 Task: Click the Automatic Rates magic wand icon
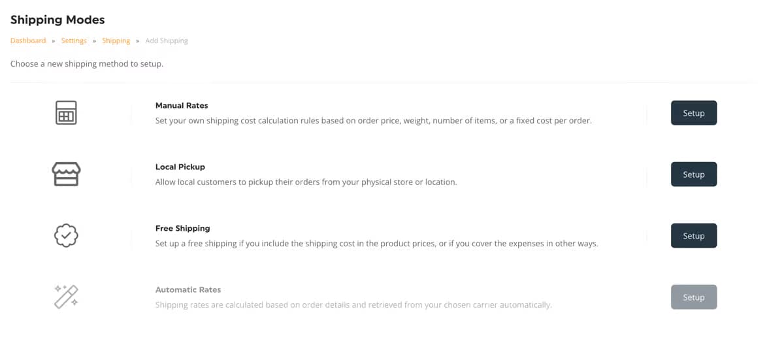pyautogui.click(x=66, y=296)
